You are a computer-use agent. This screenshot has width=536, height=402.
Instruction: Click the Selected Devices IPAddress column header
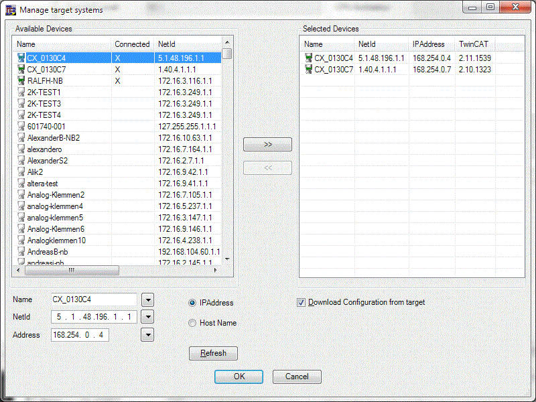coord(431,44)
